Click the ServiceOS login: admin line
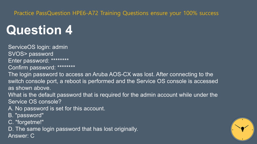The width and height of the screenshot is (257, 144). (38, 47)
